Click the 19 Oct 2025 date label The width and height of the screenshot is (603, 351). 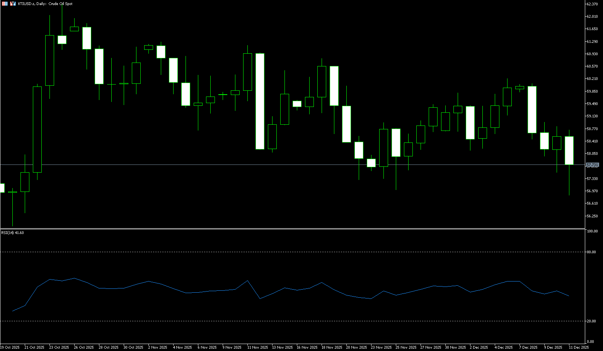[x=10, y=348]
